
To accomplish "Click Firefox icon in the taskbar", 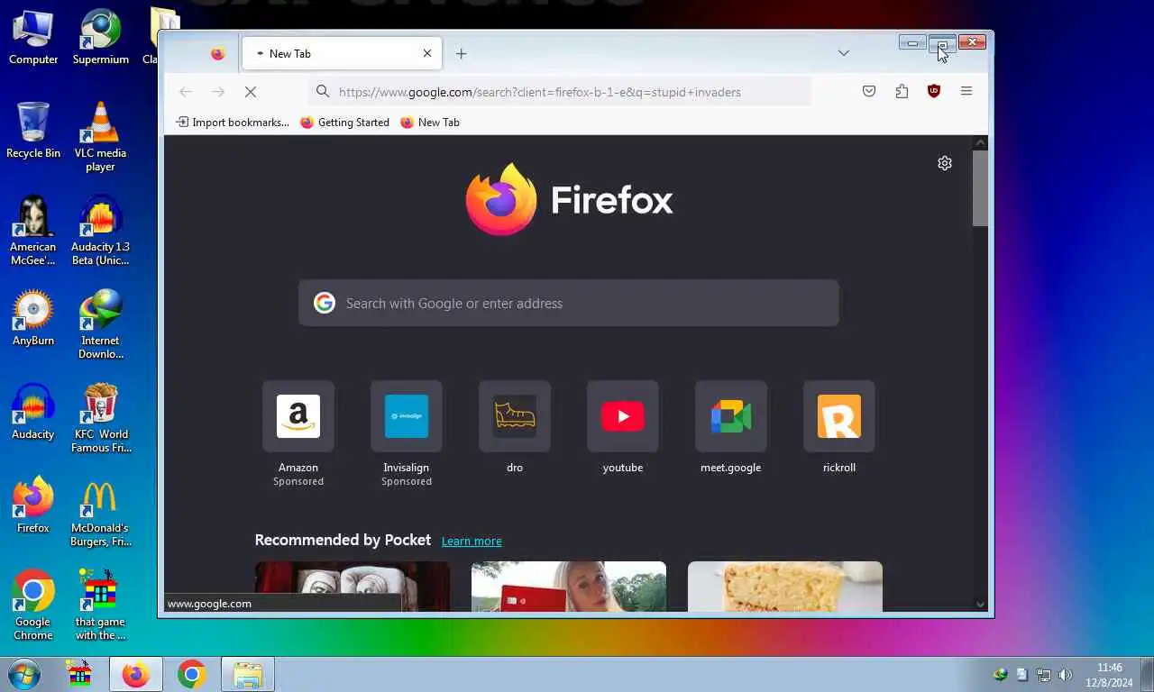I will (x=136, y=674).
